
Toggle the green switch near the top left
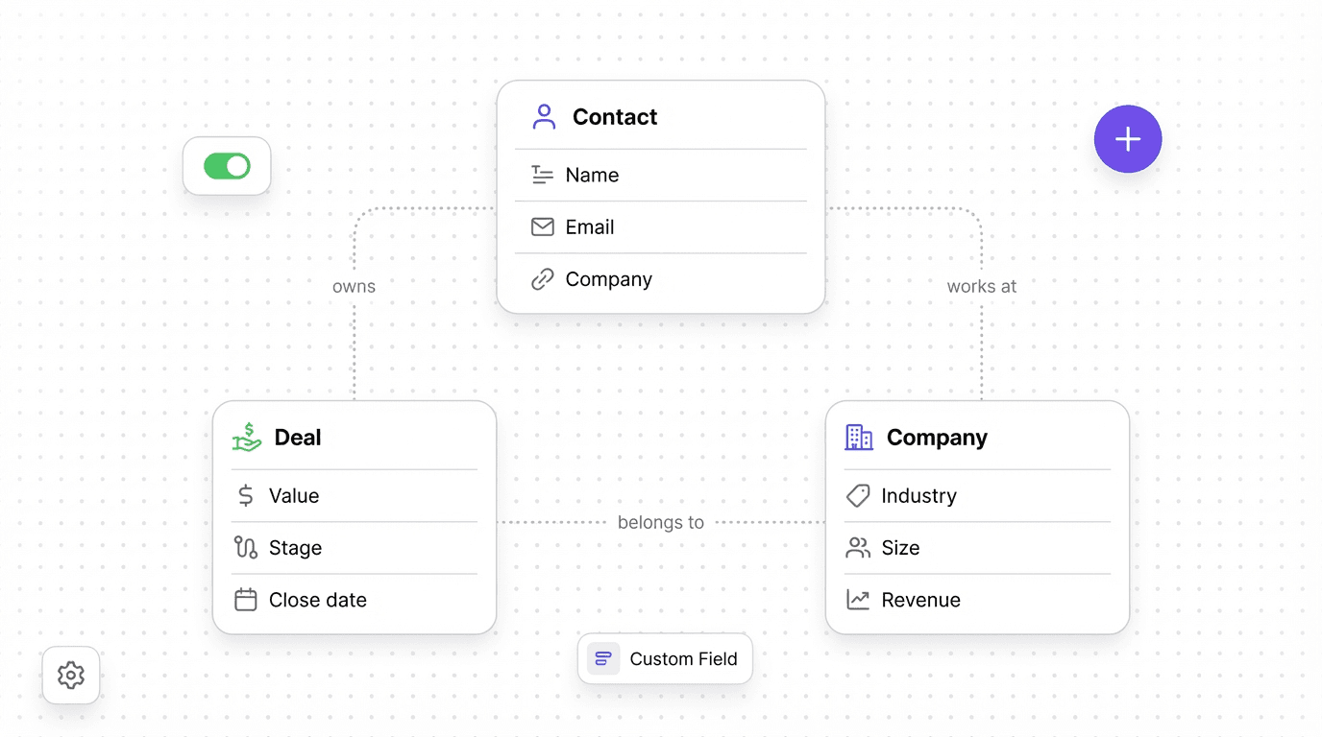(x=227, y=165)
